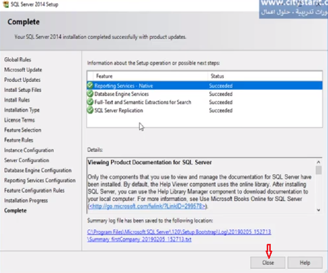Click the Database Engine Configuration step
Viewport: 328px width, 273px height.
(x=38, y=170)
